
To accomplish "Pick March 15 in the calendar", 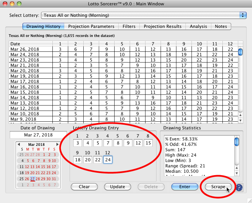I will tap(43, 167).
